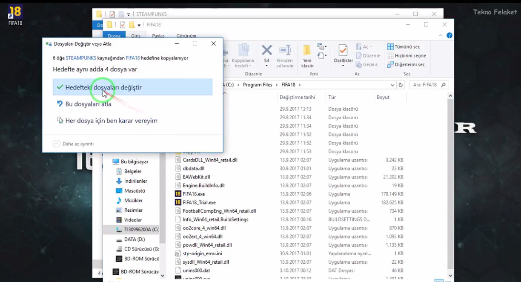Collapse details with 'Daha az ayrıntı'
521x282 pixels.
(73, 144)
